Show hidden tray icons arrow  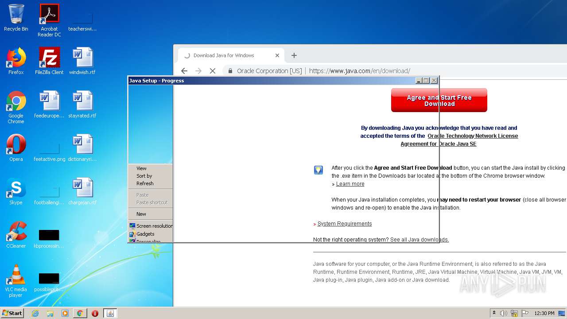(x=494, y=313)
